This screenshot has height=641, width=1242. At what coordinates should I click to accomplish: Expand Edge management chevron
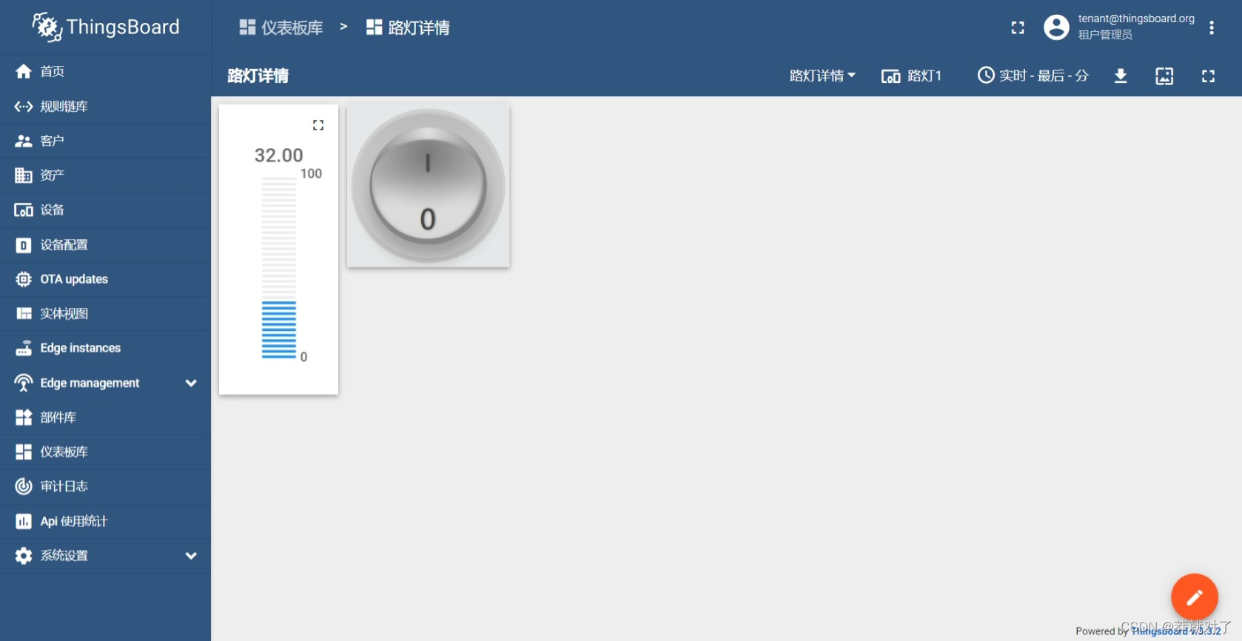point(191,383)
